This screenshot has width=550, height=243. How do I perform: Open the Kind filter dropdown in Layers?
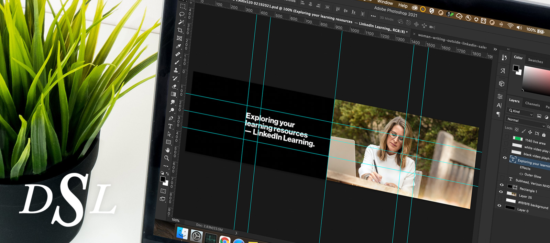(520, 112)
